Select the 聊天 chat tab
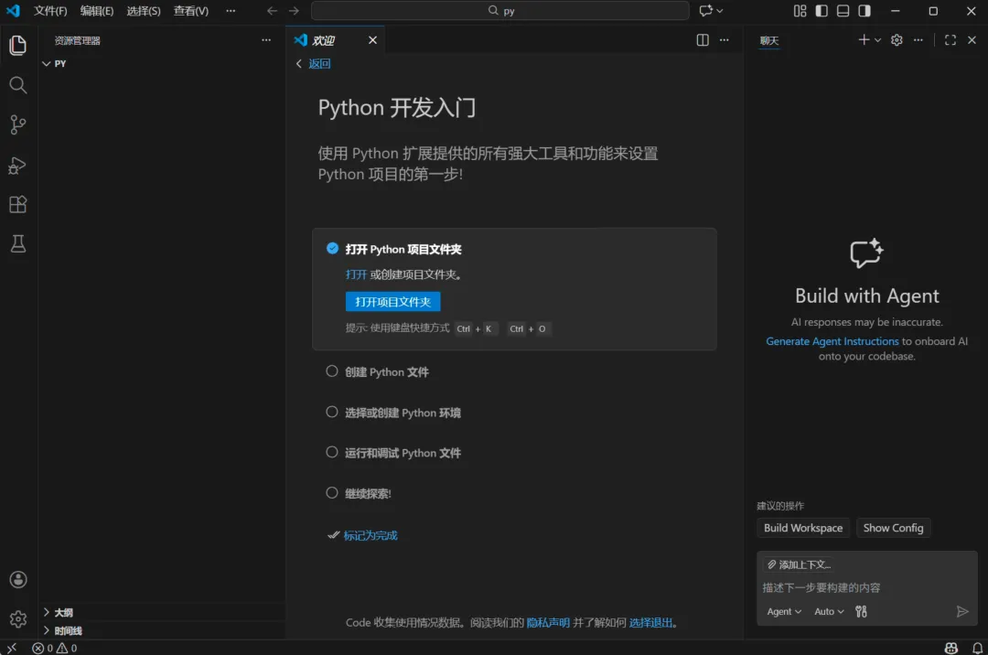988x655 pixels. click(768, 40)
